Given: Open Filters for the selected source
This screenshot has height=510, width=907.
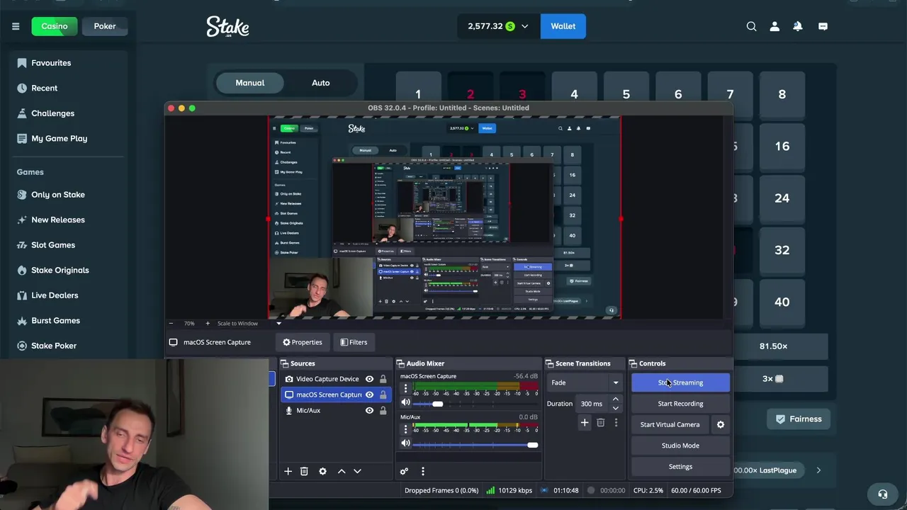Looking at the screenshot, I should [x=354, y=342].
